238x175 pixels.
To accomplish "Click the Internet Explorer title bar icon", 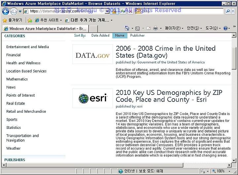I will coord(4,4).
